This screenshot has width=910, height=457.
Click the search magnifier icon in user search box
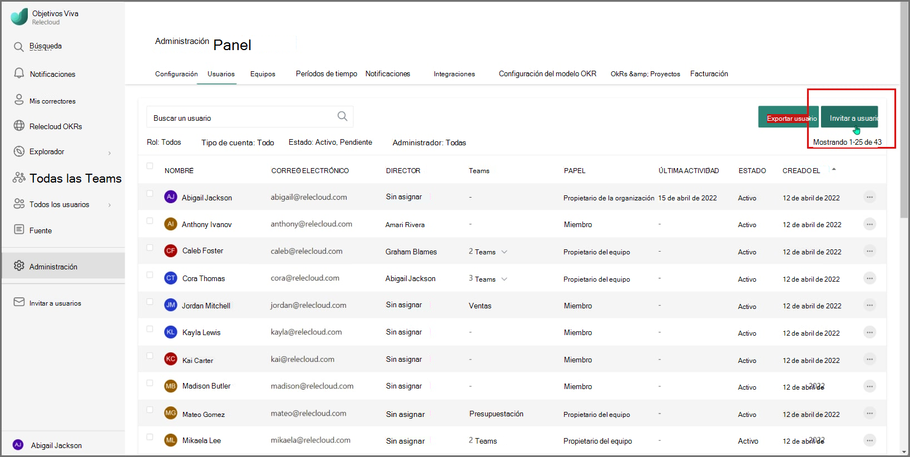pyautogui.click(x=342, y=116)
